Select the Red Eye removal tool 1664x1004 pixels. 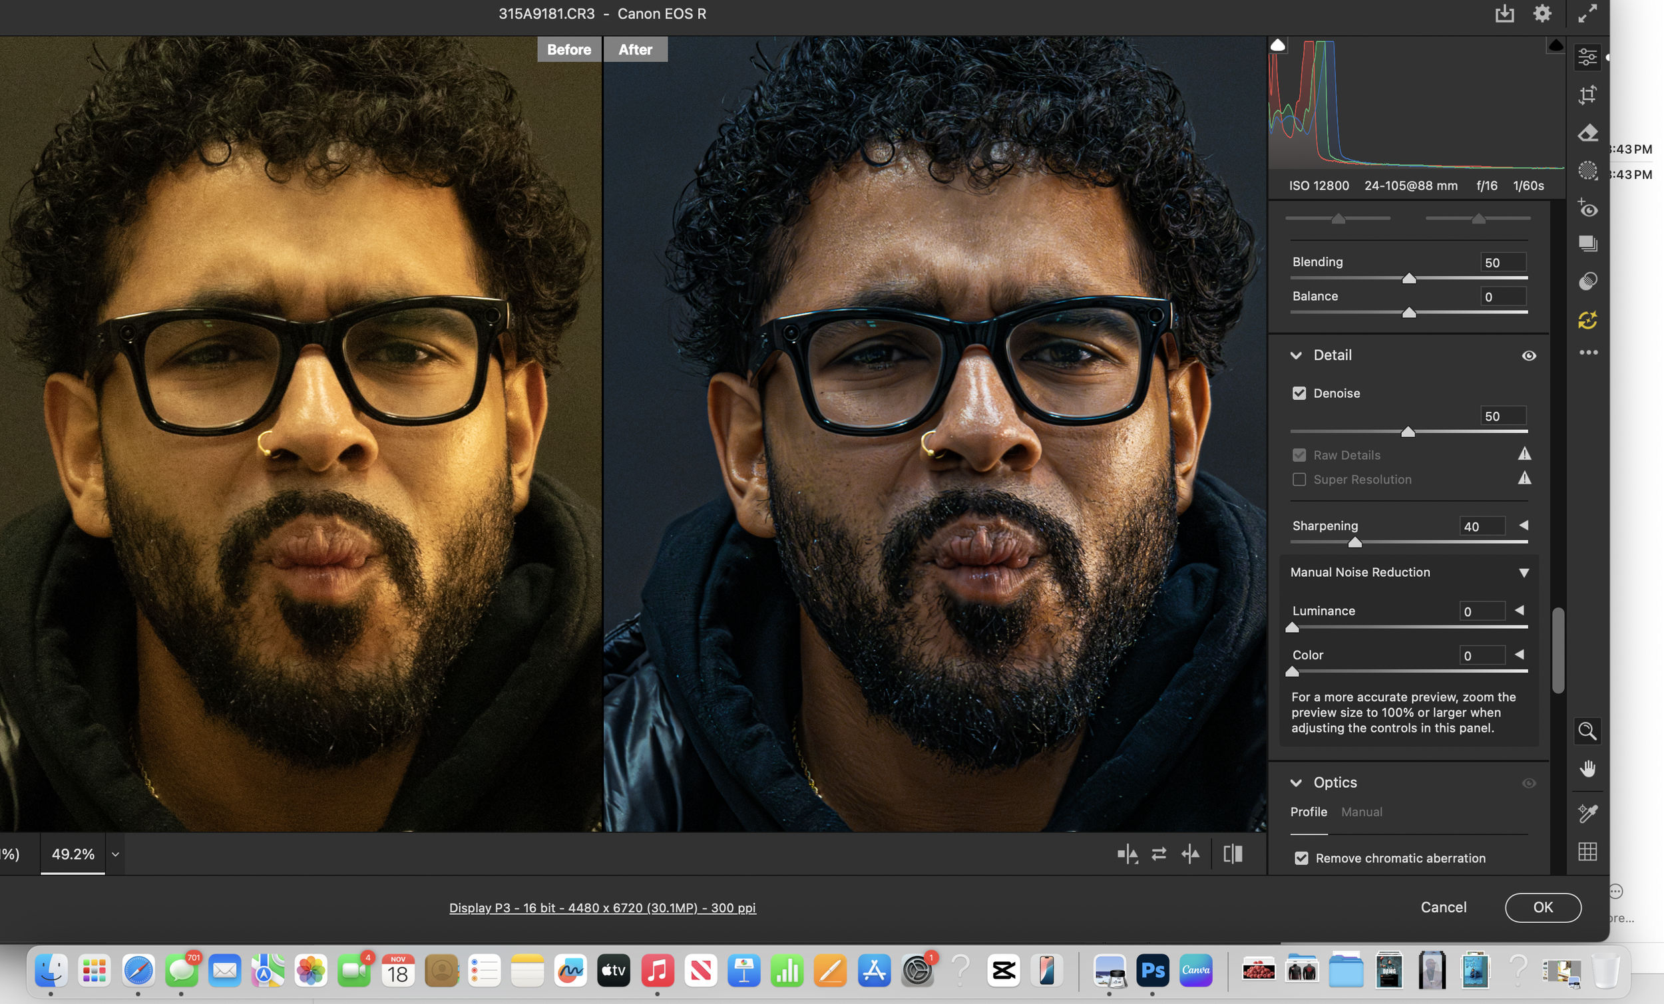(1587, 208)
